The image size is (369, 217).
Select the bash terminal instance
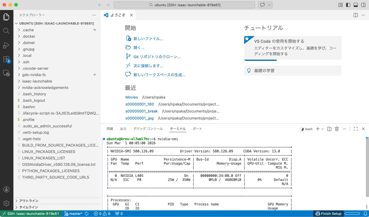point(306,129)
